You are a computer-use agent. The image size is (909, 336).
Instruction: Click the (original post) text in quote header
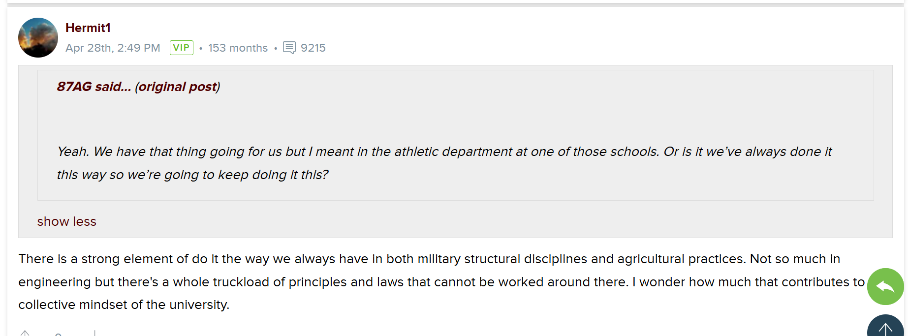178,87
